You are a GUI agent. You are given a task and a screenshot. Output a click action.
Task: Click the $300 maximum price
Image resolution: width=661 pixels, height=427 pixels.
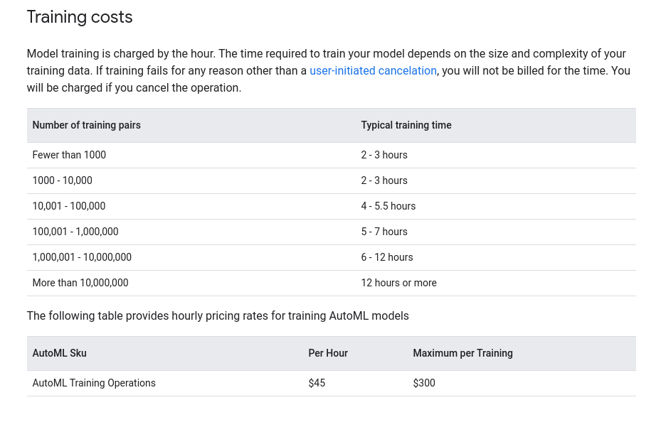pyautogui.click(x=424, y=383)
